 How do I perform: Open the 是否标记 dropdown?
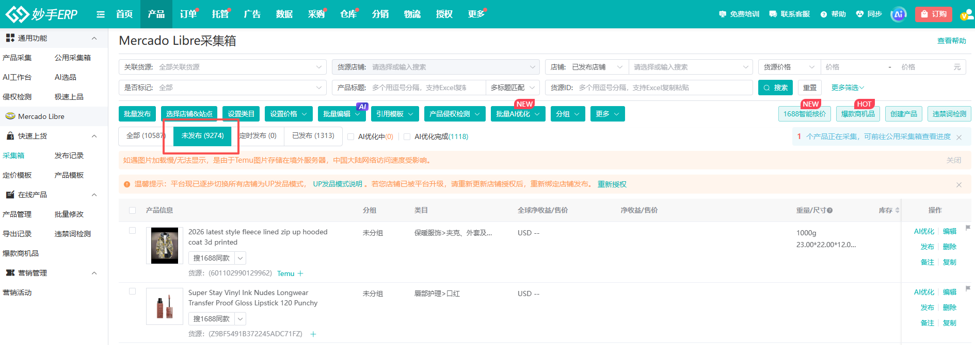coord(222,88)
